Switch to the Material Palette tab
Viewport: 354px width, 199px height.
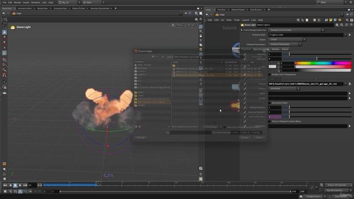pyautogui.click(x=238, y=10)
